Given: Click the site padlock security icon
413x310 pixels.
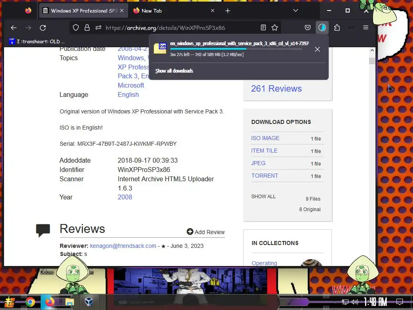Looking at the screenshot, I should [87, 28].
